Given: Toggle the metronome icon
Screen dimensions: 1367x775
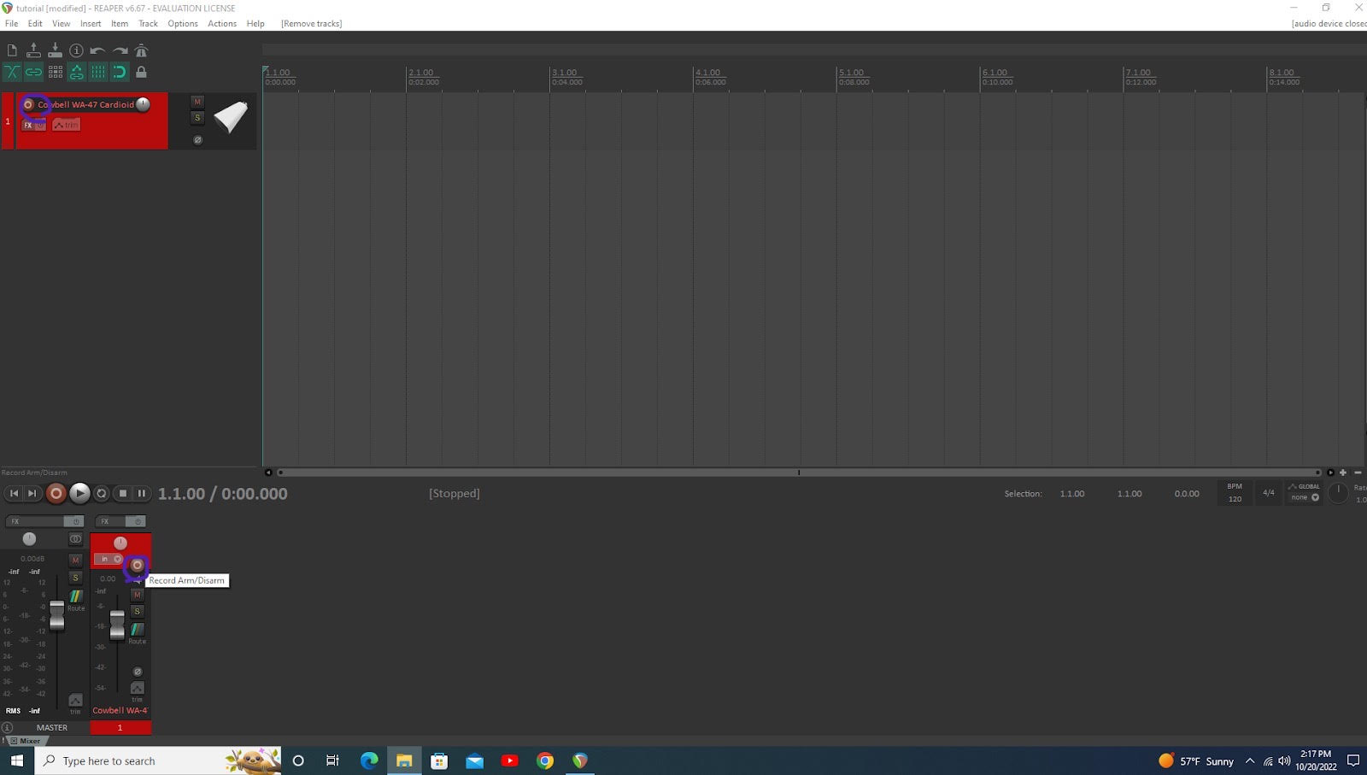Looking at the screenshot, I should point(141,50).
